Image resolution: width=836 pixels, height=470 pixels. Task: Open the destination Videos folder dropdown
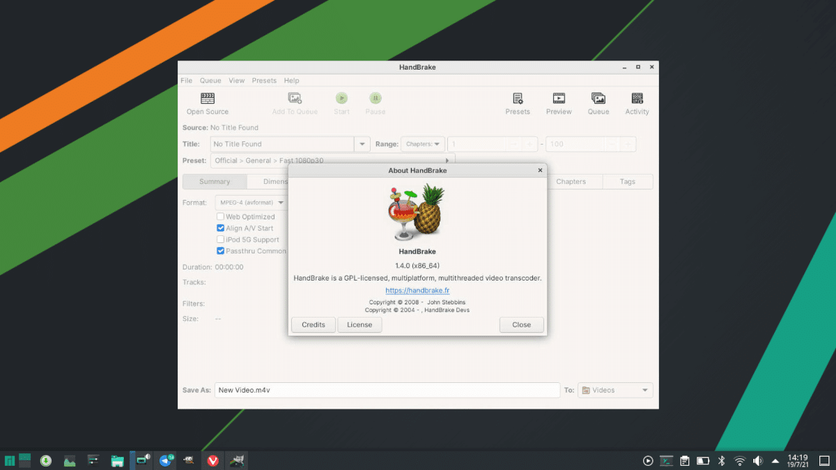(615, 391)
